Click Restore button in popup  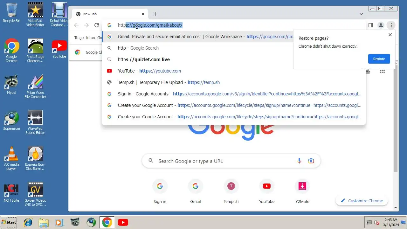tap(379, 59)
